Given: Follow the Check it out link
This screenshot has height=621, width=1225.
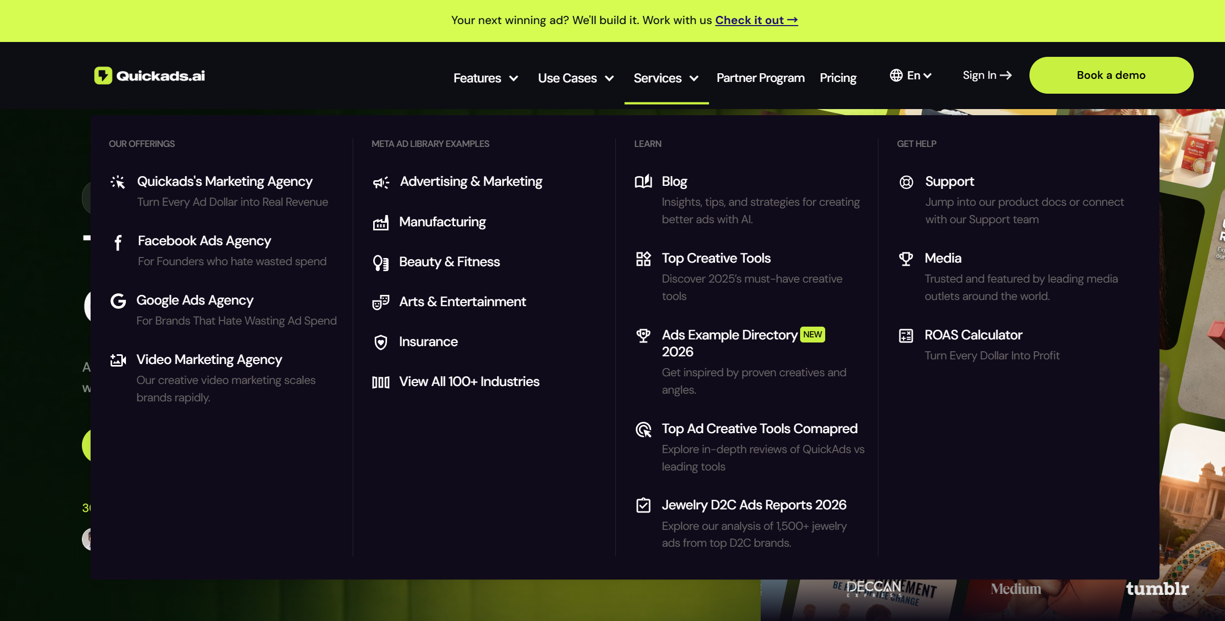Looking at the screenshot, I should [757, 20].
